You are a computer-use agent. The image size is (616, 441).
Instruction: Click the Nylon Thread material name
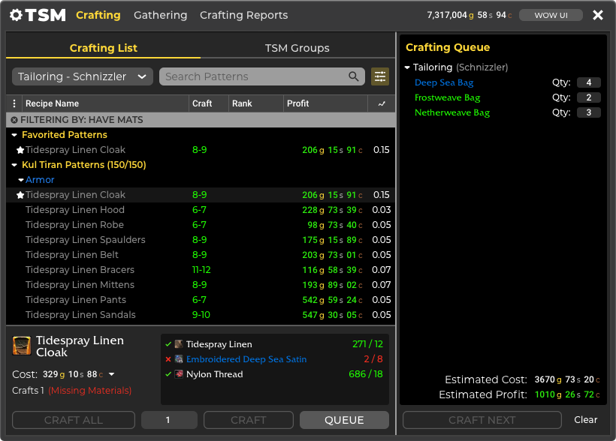pyautogui.click(x=215, y=374)
